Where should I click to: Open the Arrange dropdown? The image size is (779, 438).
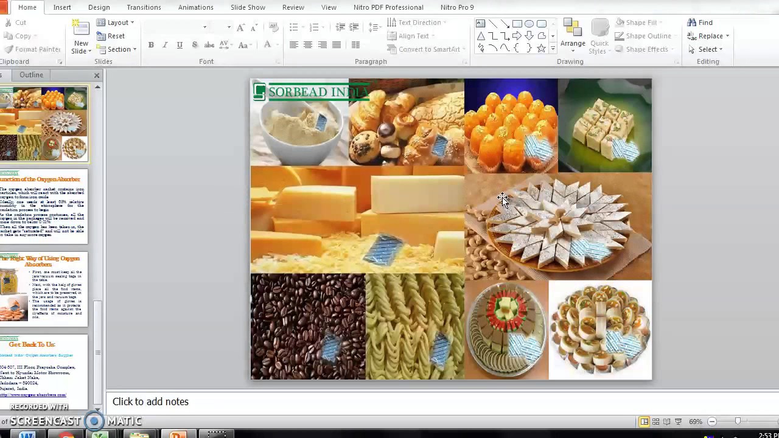click(x=573, y=36)
